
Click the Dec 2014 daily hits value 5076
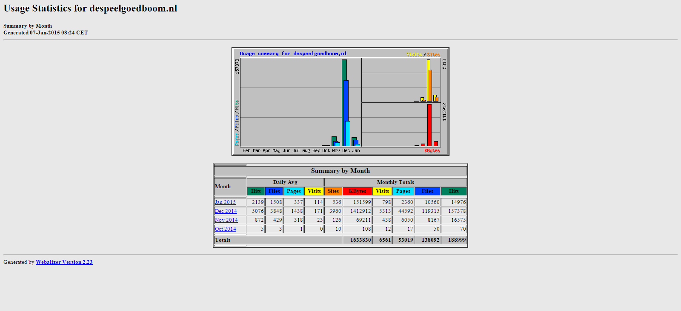pyautogui.click(x=256, y=211)
